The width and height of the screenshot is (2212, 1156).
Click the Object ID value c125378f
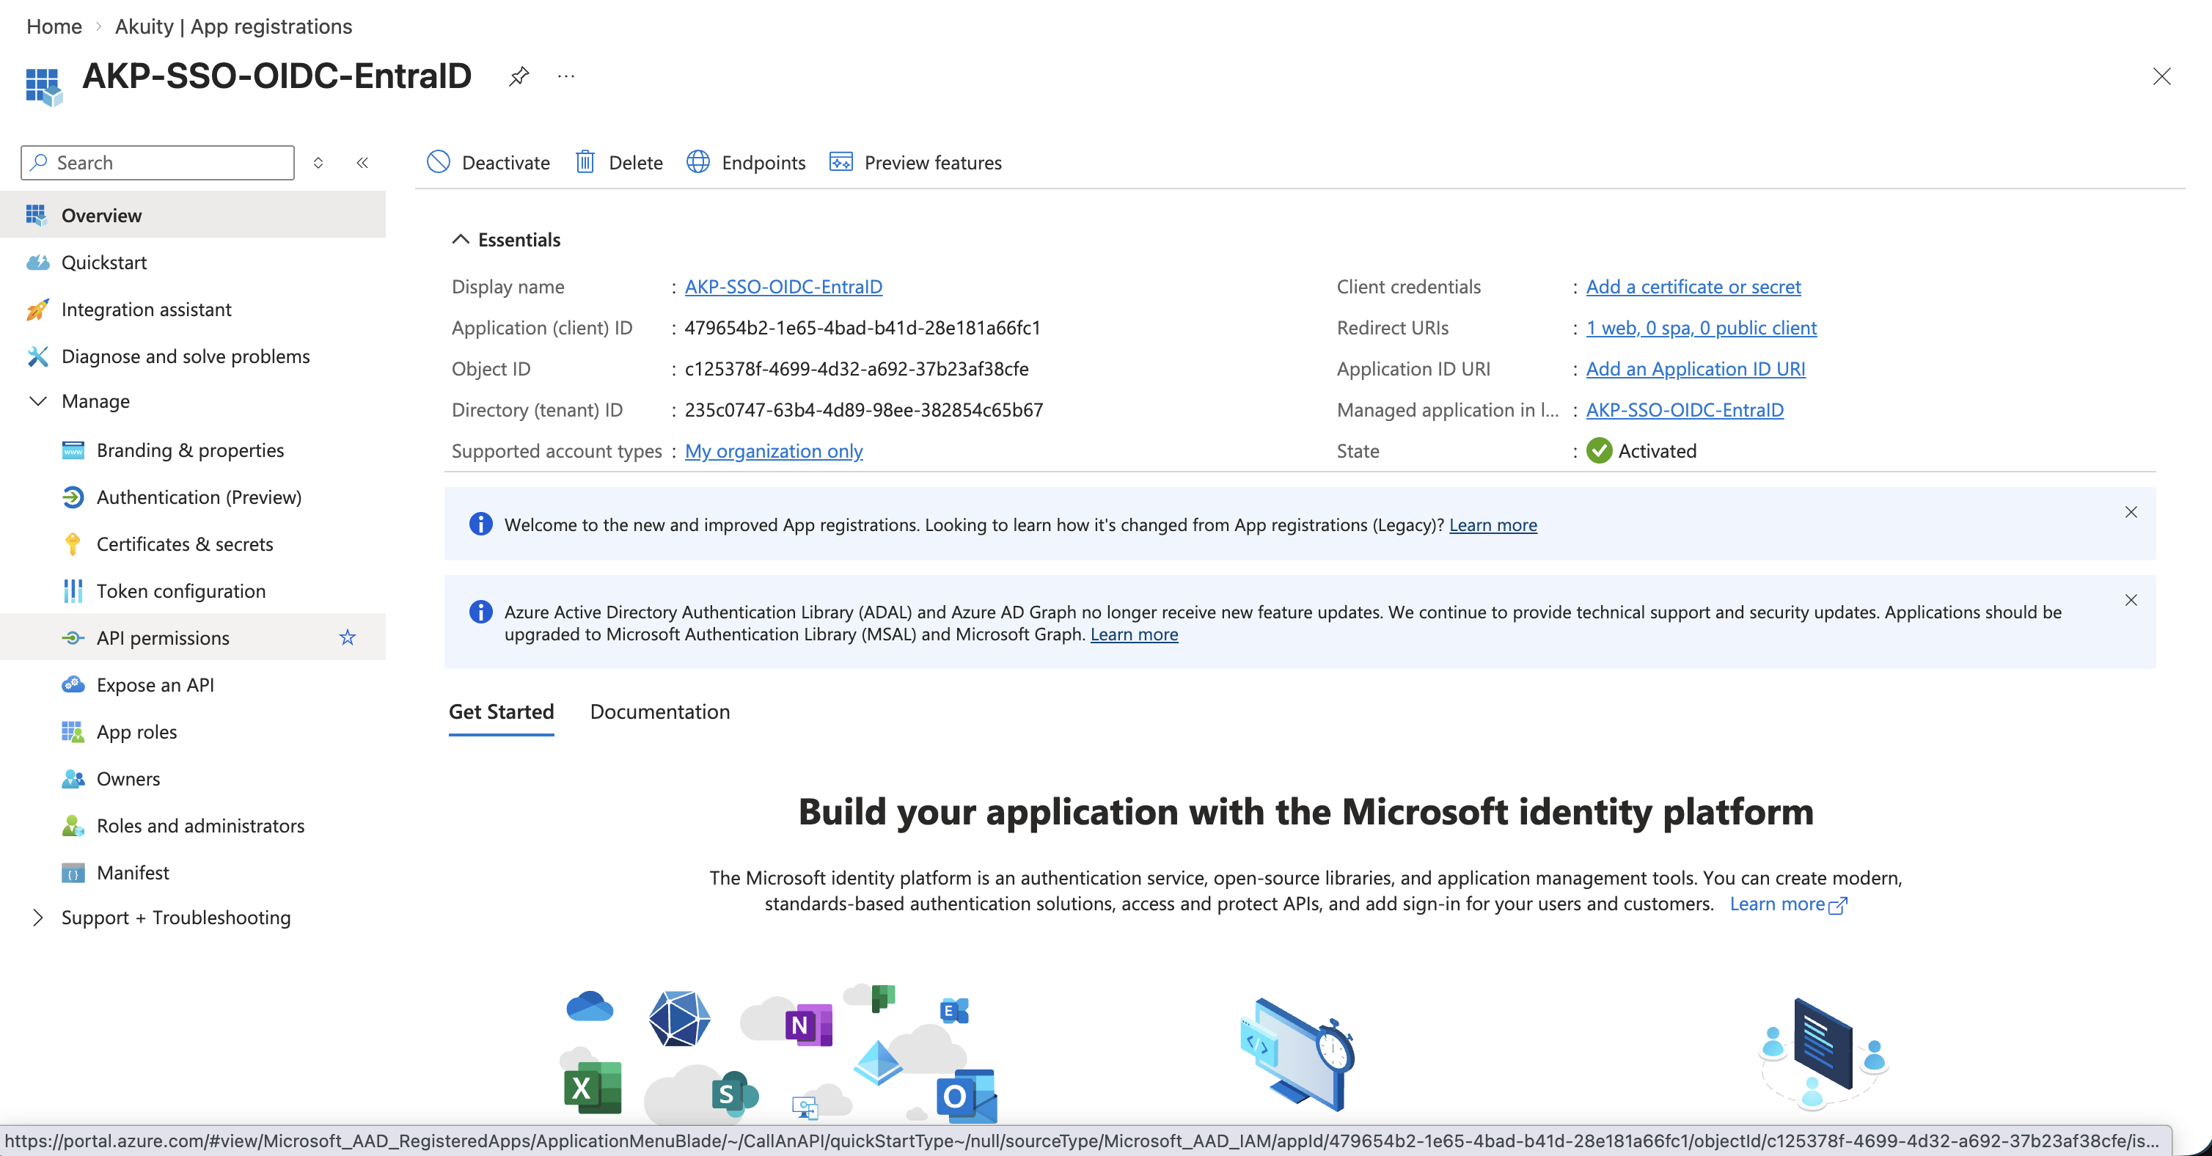856,368
